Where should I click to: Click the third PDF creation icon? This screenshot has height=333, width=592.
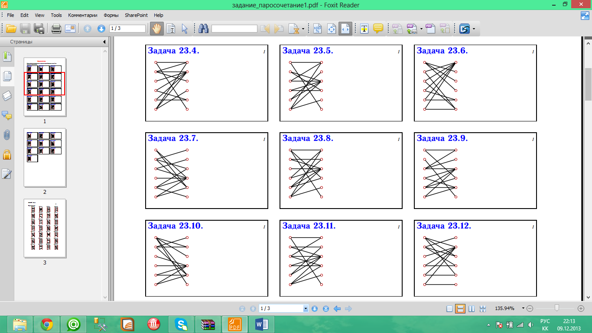click(x=430, y=29)
